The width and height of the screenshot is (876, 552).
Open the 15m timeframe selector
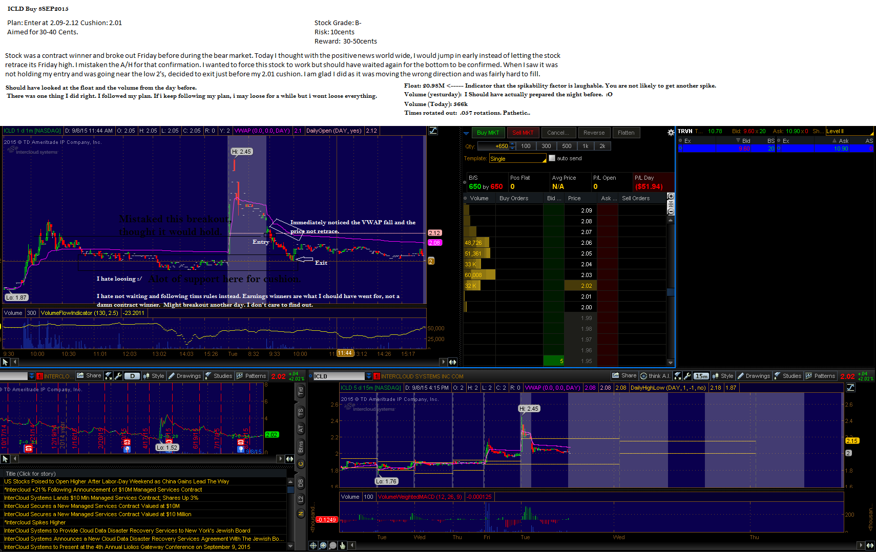[x=701, y=376]
